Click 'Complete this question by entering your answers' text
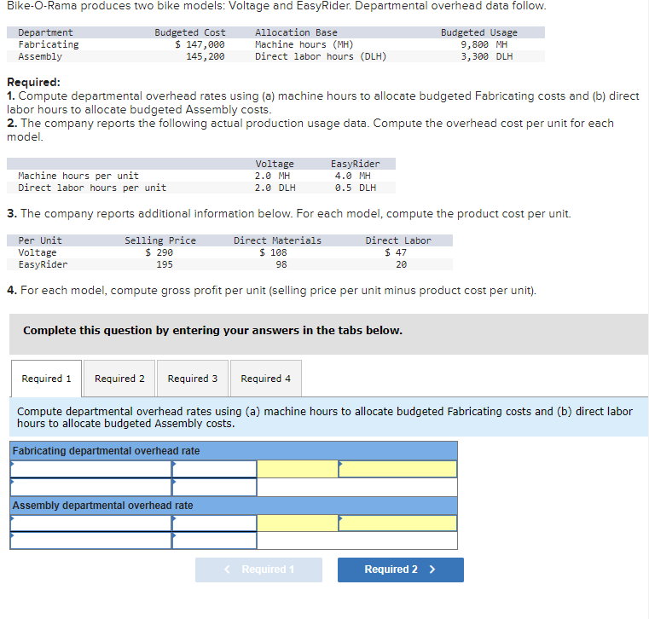649x619 pixels. tap(212, 330)
